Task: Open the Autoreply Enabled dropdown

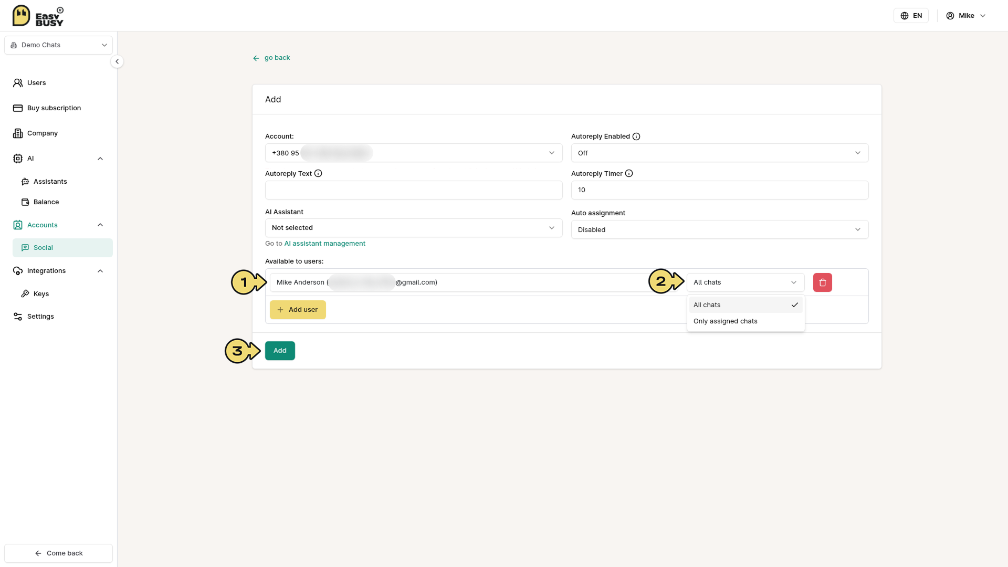Action: pyautogui.click(x=720, y=153)
